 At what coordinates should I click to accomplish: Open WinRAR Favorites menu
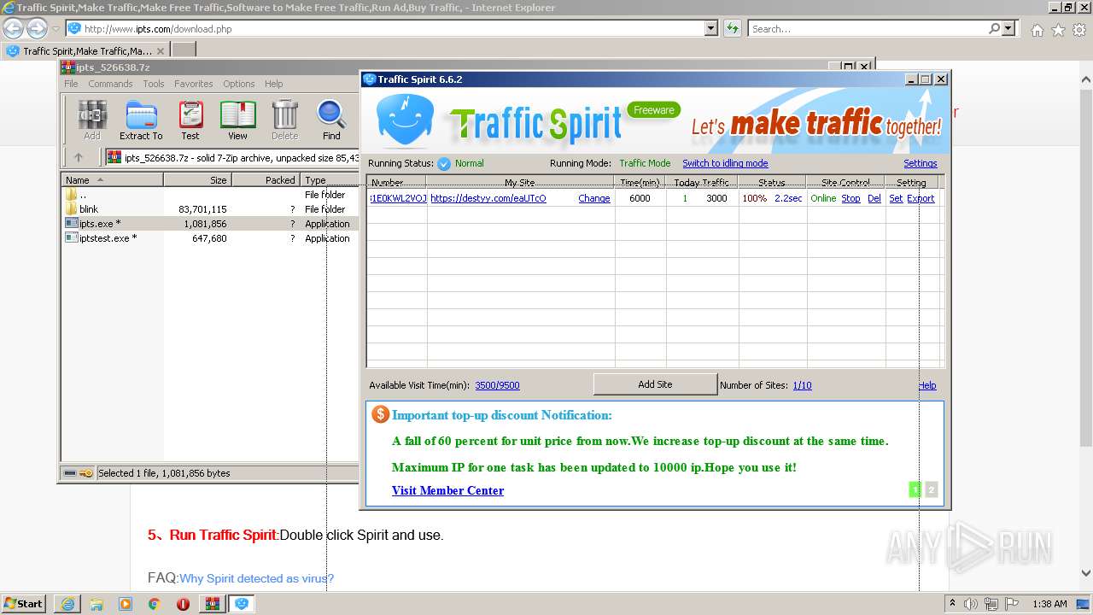194,84
